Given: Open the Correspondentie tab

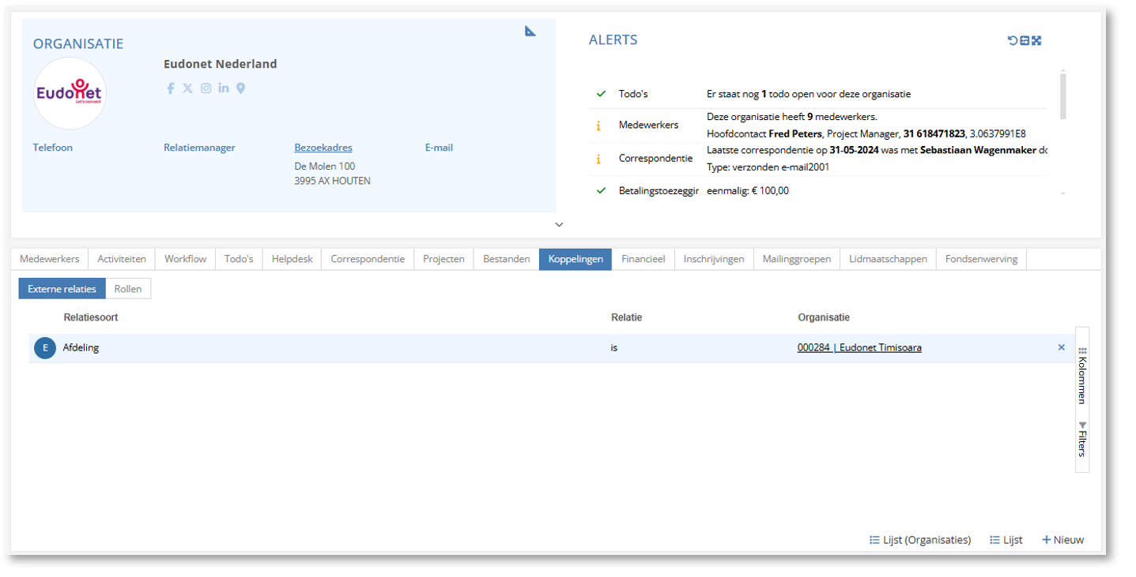Looking at the screenshot, I should point(368,259).
